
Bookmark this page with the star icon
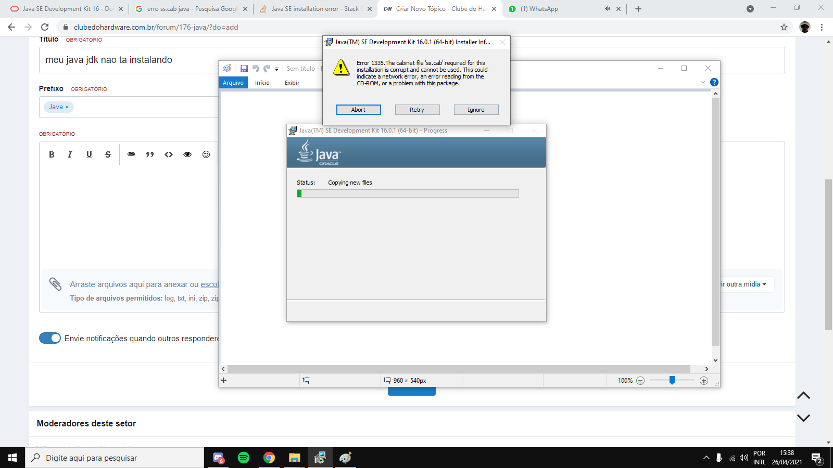click(784, 27)
